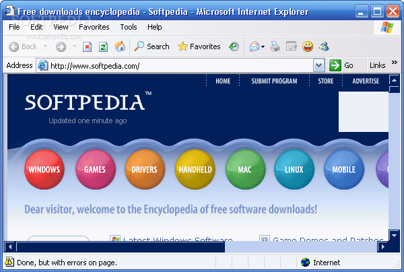The image size is (404, 272).
Task: Click the 'Updated one minute ago' text
Action: [x=88, y=121]
